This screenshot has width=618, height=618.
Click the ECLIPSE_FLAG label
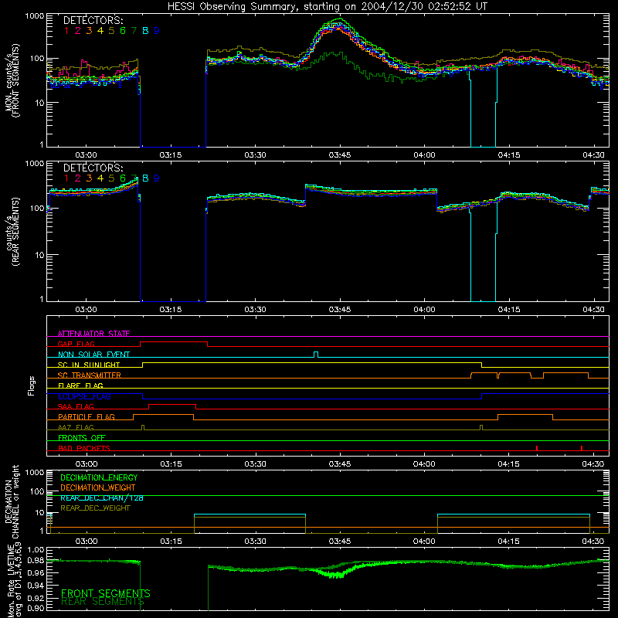pyautogui.click(x=84, y=396)
